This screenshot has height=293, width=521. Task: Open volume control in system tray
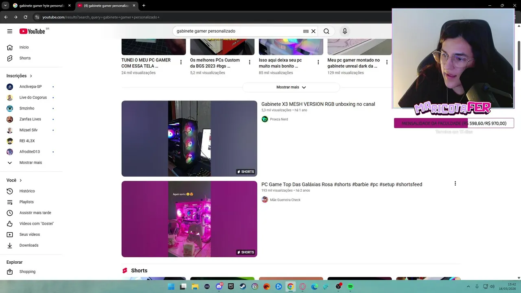pyautogui.click(x=492, y=286)
